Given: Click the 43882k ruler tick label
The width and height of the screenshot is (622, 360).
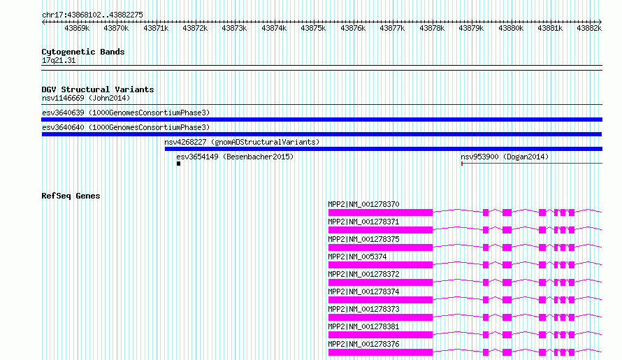Looking at the screenshot, I should tap(589, 28).
